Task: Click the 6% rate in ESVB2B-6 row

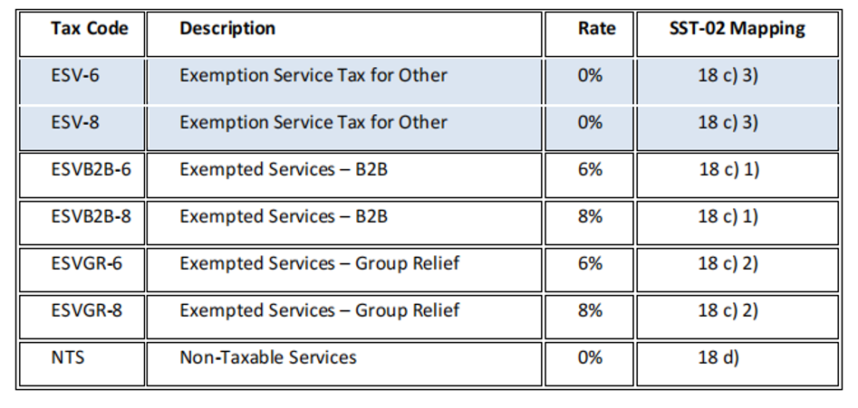Action: (590, 169)
